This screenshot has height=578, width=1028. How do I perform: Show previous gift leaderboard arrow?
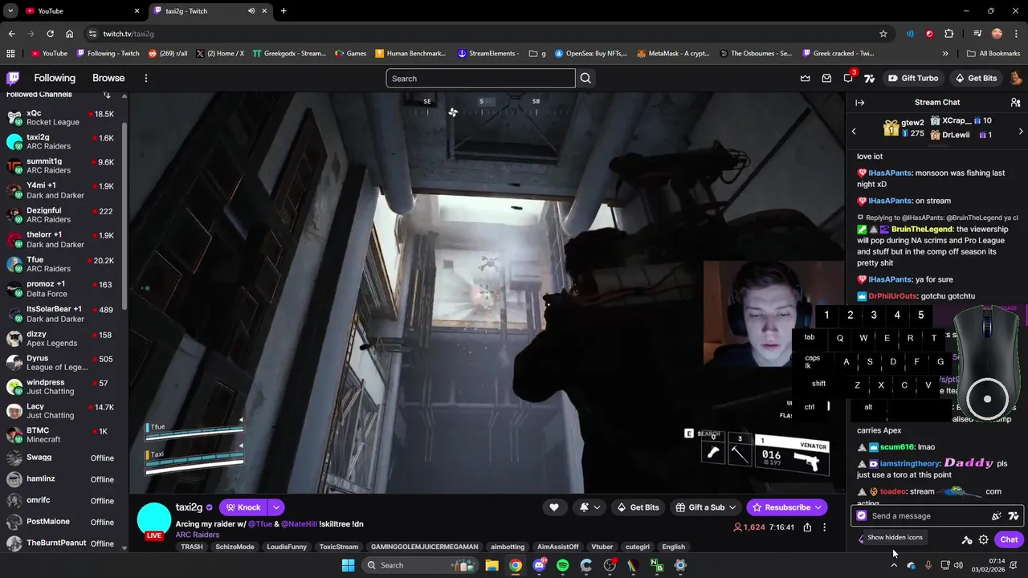click(x=854, y=131)
